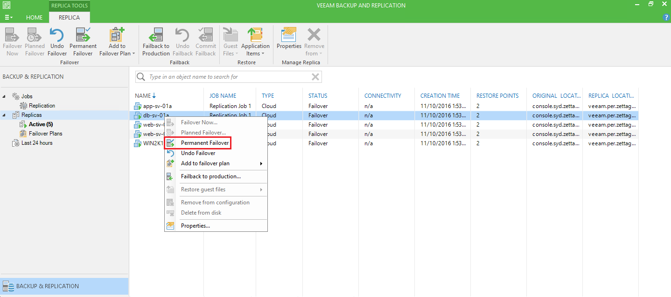Viewport: 671px width, 297px height.
Task: Click into the object name search field
Action: click(x=229, y=77)
